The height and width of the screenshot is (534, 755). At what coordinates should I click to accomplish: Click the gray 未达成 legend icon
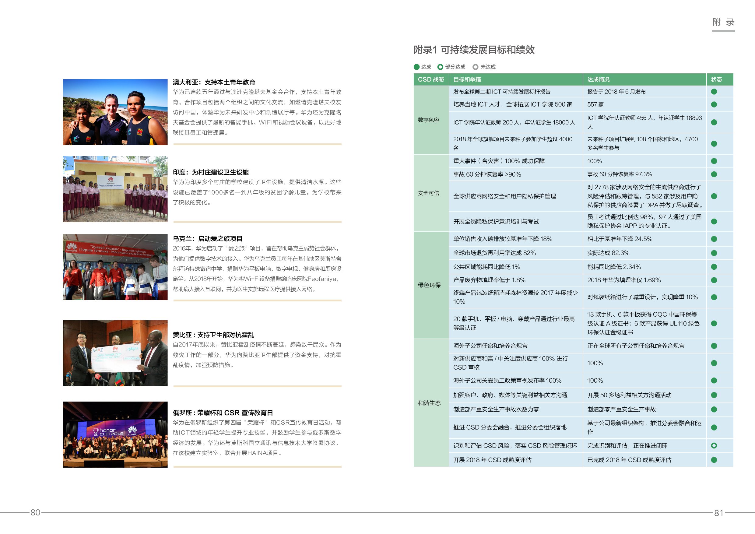(475, 67)
